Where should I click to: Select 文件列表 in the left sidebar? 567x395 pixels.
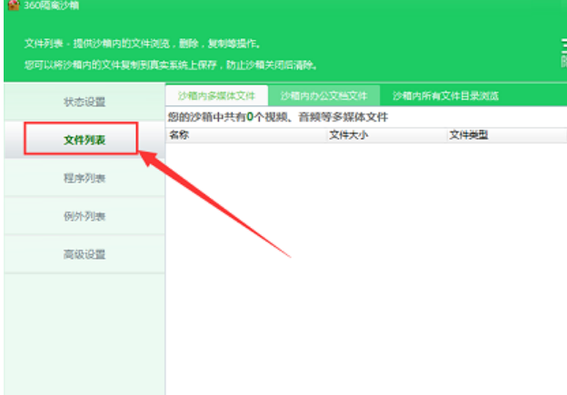point(84,140)
